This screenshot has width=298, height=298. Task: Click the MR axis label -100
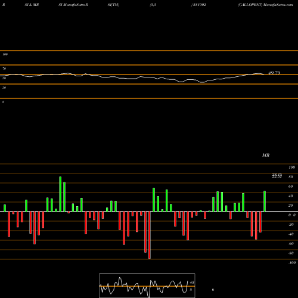click(x=292, y=263)
